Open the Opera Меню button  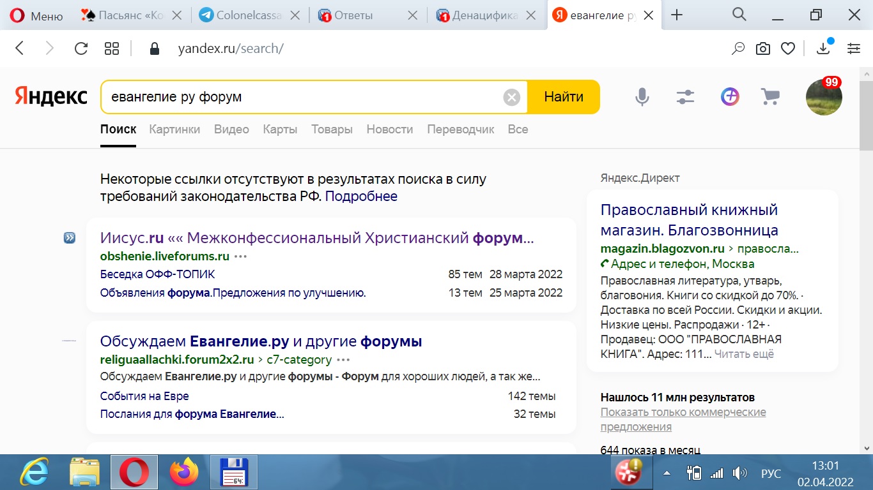pos(36,15)
